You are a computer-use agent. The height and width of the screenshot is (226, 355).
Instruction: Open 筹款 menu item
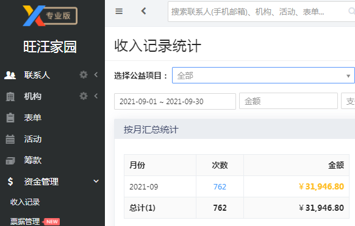(33, 160)
